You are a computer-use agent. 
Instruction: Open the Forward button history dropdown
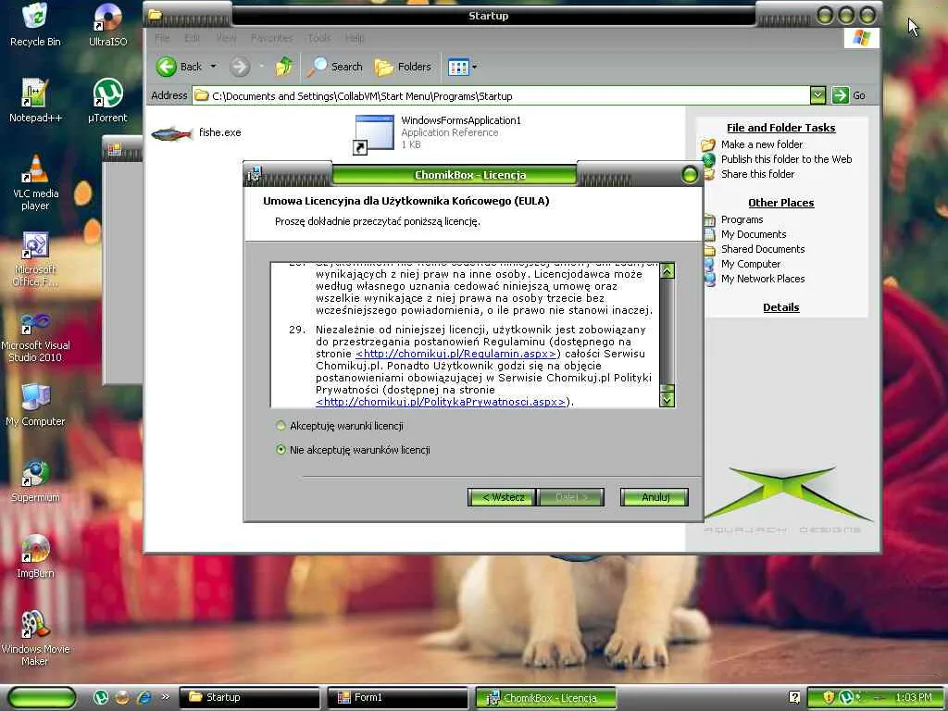261,67
